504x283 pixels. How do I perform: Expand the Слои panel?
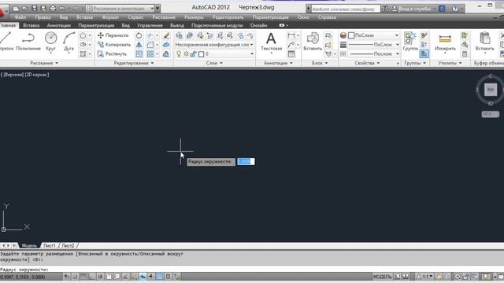coord(214,63)
